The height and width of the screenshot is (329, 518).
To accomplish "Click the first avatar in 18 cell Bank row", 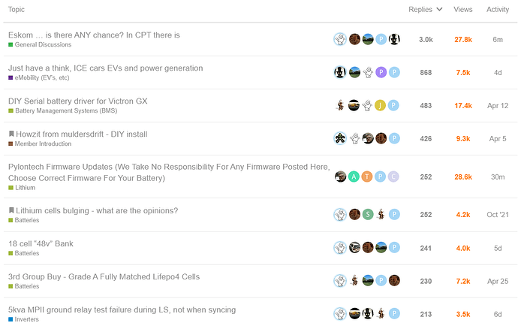I will tap(340, 247).
